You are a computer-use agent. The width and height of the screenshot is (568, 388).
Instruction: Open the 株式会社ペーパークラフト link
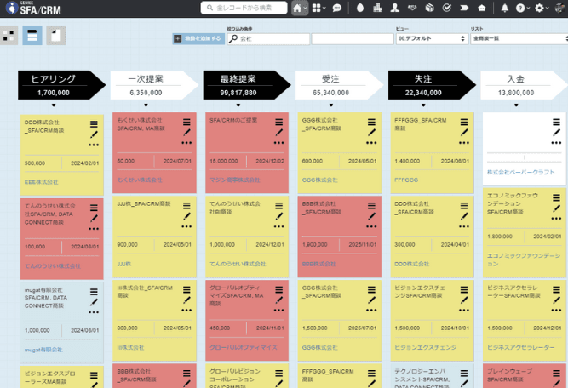click(x=521, y=172)
